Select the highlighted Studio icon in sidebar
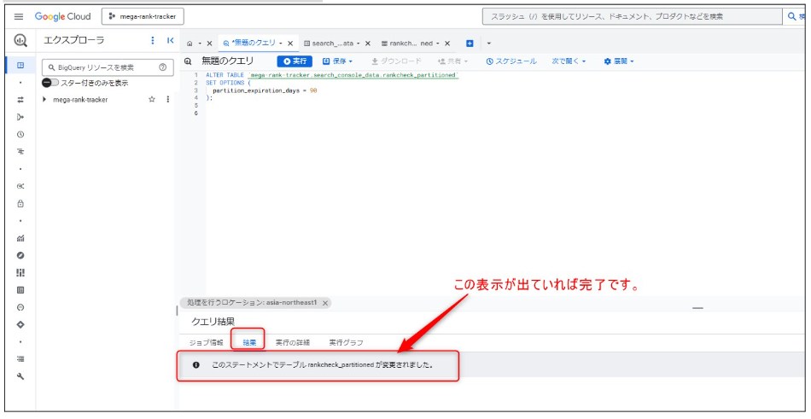The height and width of the screenshot is (419, 811). (x=20, y=65)
